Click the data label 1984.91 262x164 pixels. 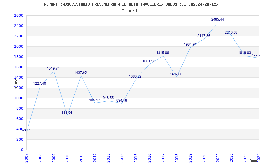pos(190,44)
